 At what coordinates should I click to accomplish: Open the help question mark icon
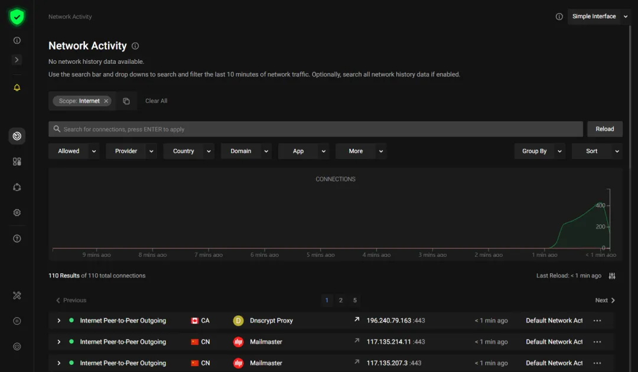pyautogui.click(x=17, y=239)
